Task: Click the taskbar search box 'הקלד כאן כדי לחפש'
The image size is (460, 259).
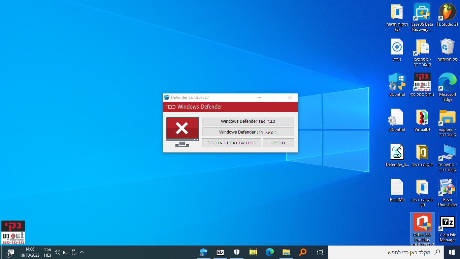Action: pyautogui.click(x=386, y=252)
